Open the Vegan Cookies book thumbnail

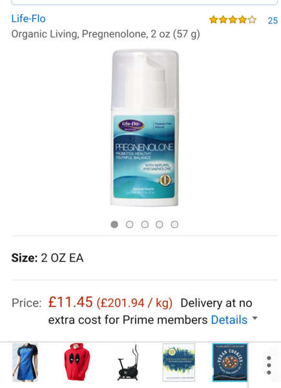point(230,363)
